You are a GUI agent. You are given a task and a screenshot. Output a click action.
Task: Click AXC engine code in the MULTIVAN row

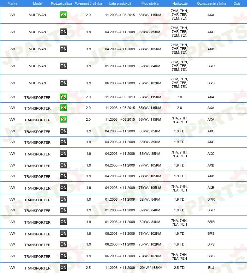[211, 32]
